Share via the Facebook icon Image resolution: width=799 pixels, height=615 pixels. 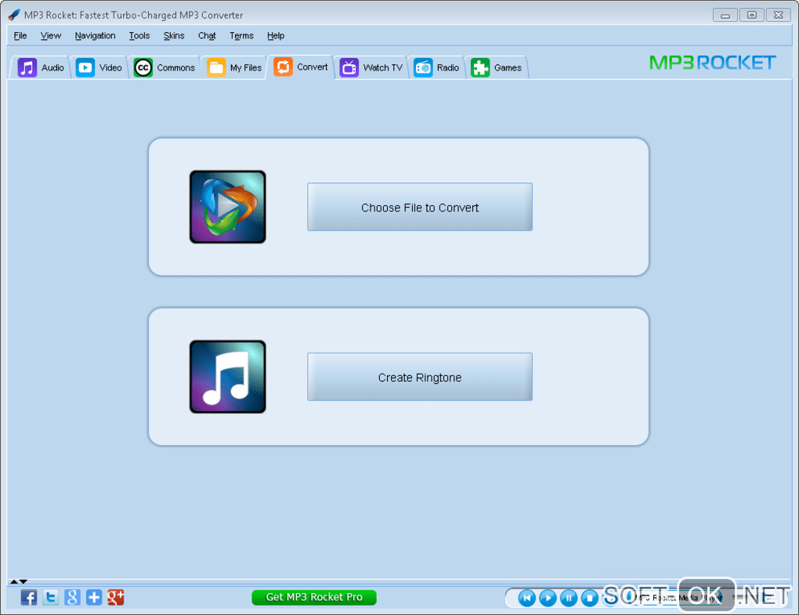[x=29, y=597]
